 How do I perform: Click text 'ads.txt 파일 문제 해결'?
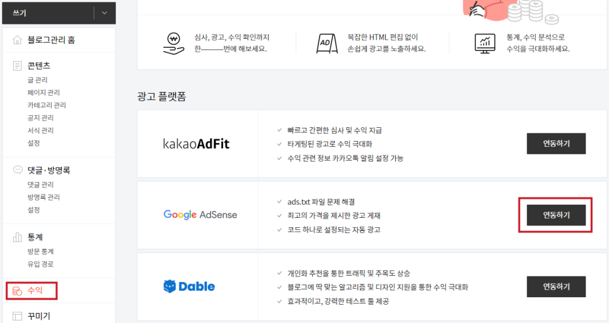pyautogui.click(x=321, y=201)
